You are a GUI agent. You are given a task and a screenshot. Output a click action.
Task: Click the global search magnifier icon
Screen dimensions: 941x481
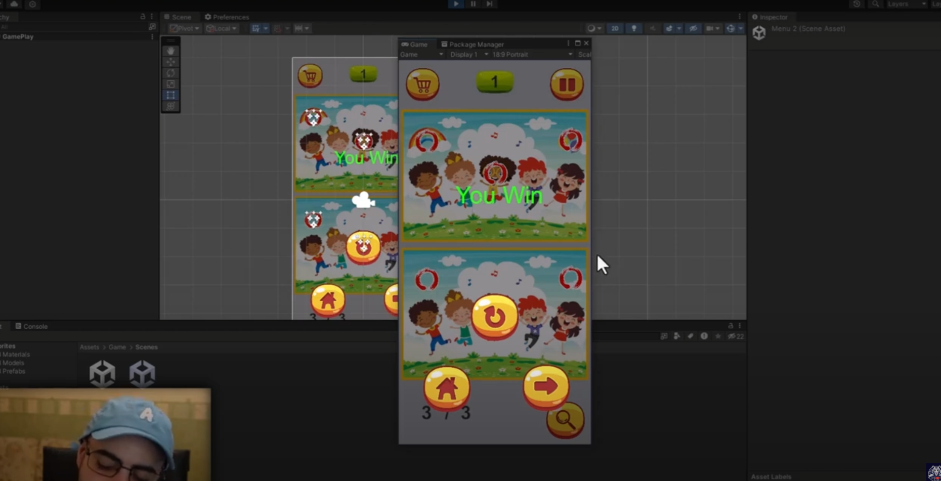875,4
